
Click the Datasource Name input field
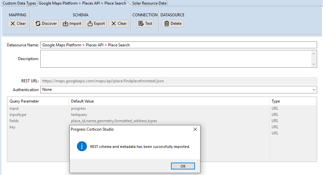point(179,45)
